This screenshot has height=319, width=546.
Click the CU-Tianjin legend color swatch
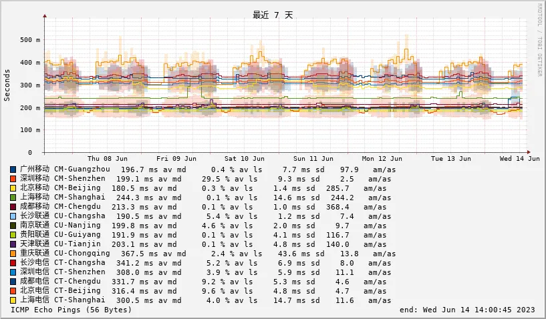point(13,244)
